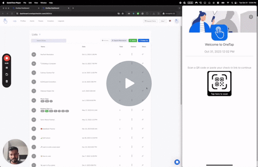The image size is (258, 167).
Task: Open the profile avatar in the top right
Action: 176,21
